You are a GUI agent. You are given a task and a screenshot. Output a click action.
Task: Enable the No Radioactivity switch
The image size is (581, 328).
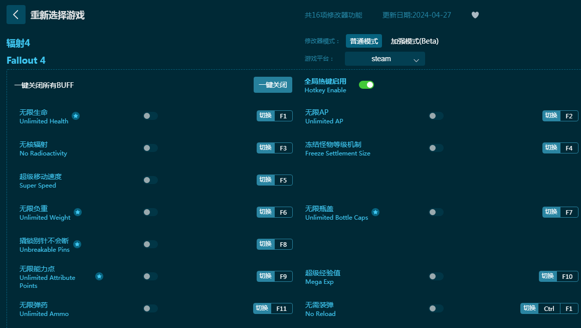click(x=150, y=148)
